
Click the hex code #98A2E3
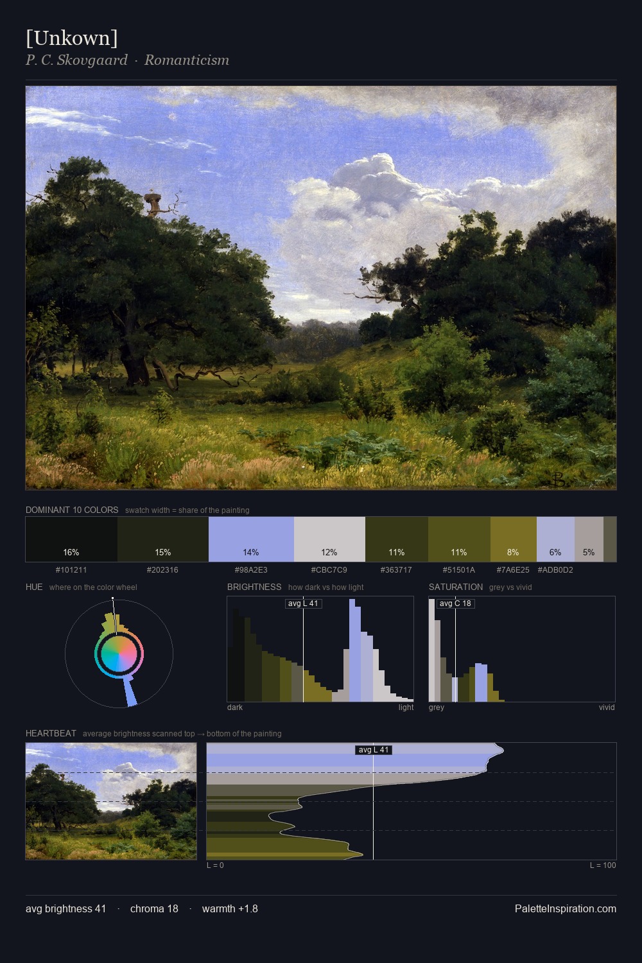251,570
